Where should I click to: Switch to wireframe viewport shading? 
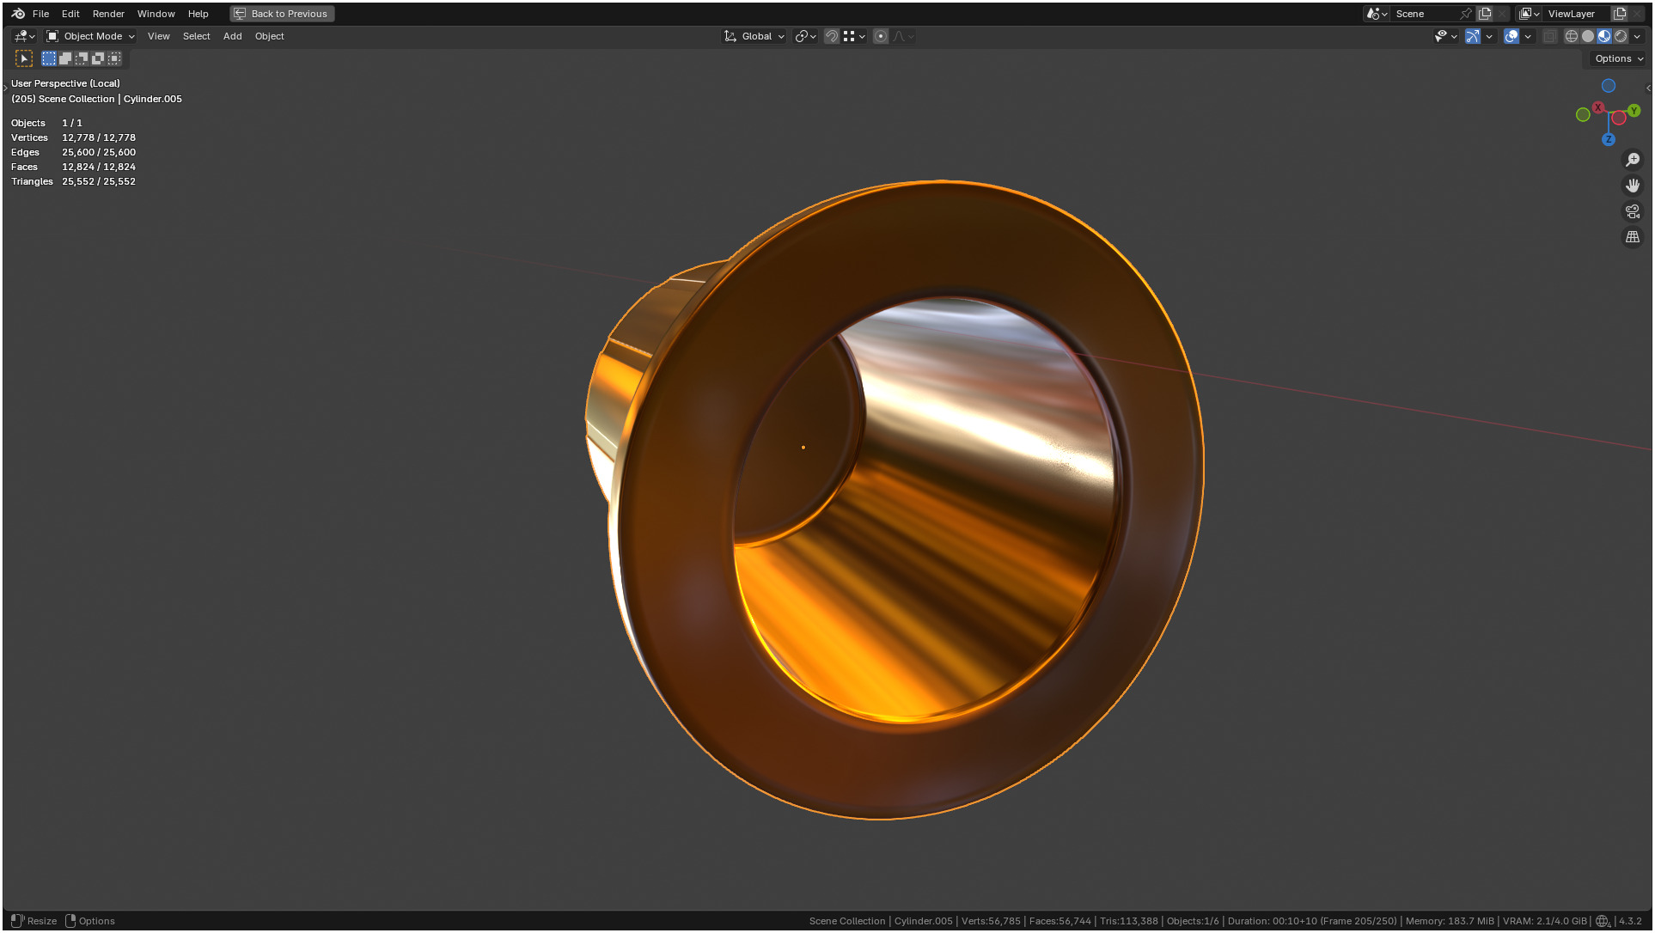(1572, 36)
